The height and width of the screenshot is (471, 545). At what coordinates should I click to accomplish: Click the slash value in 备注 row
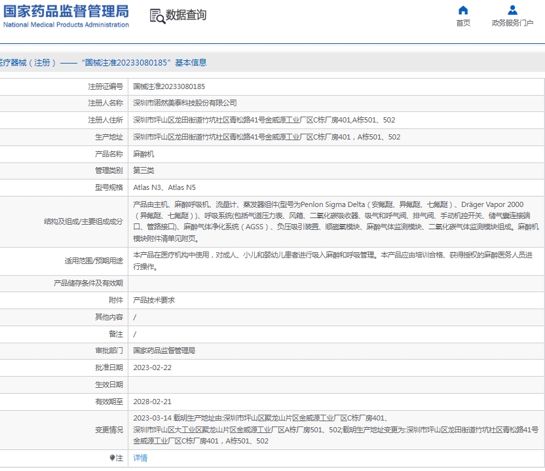coord(135,334)
